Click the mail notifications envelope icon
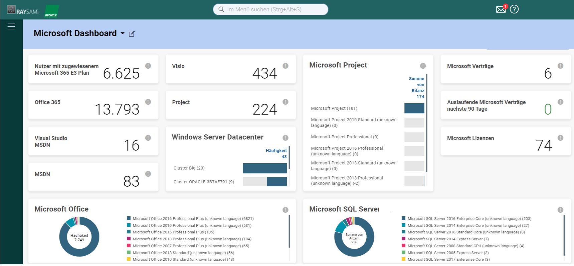The image size is (574, 266). point(501,9)
